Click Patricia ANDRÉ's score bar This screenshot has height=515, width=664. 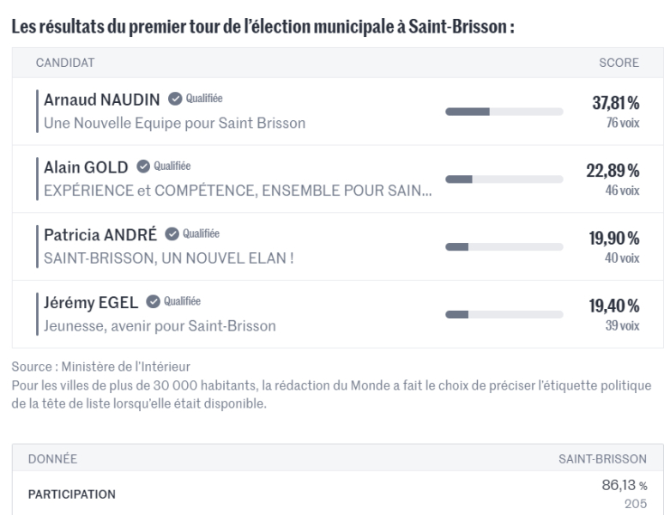[504, 246]
